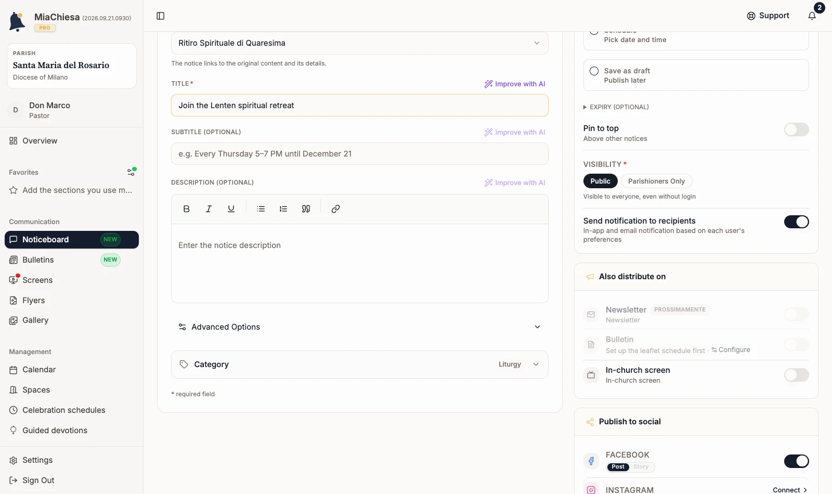The image size is (832, 494).
Task: Insert numbered list in description
Action: (283, 209)
